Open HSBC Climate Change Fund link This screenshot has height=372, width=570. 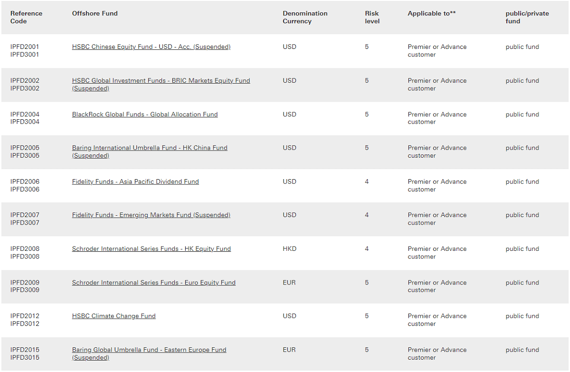114,316
